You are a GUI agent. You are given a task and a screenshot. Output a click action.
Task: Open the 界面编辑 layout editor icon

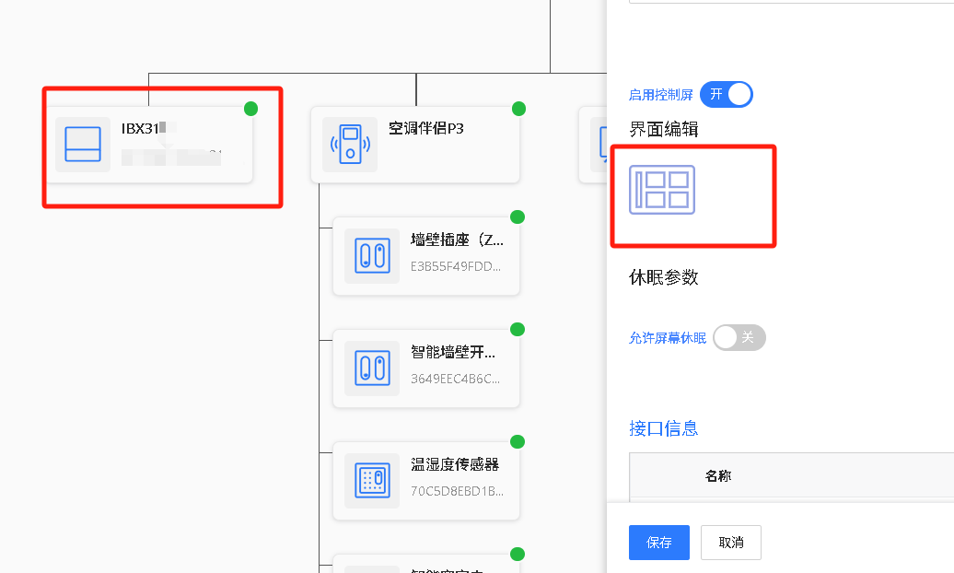tap(662, 190)
